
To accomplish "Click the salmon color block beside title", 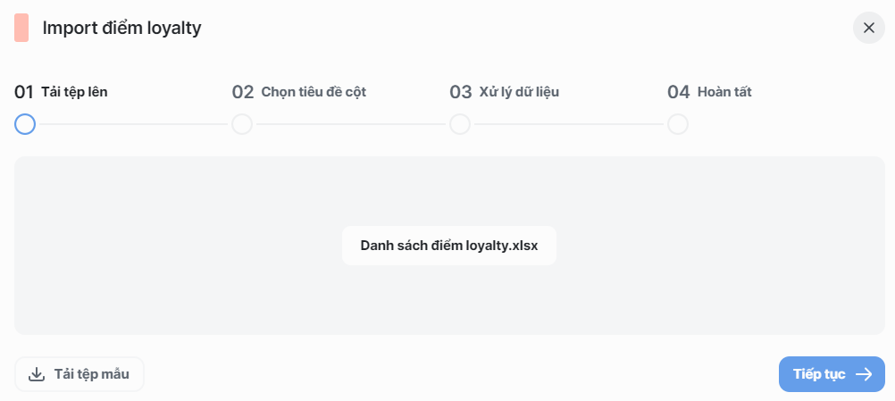I will 21,28.
